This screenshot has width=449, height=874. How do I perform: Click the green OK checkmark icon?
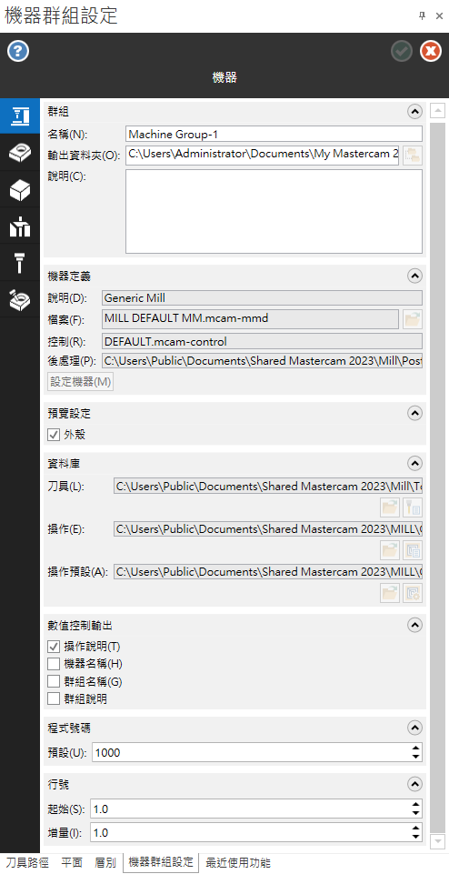(402, 51)
